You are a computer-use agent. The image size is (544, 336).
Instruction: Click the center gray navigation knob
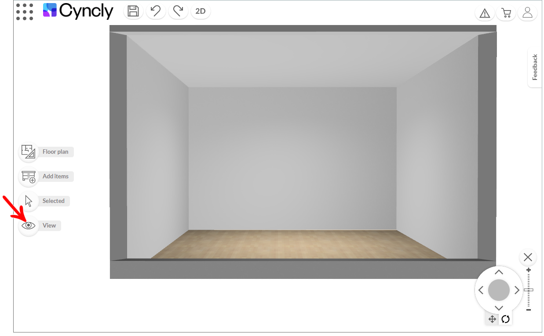[499, 290]
